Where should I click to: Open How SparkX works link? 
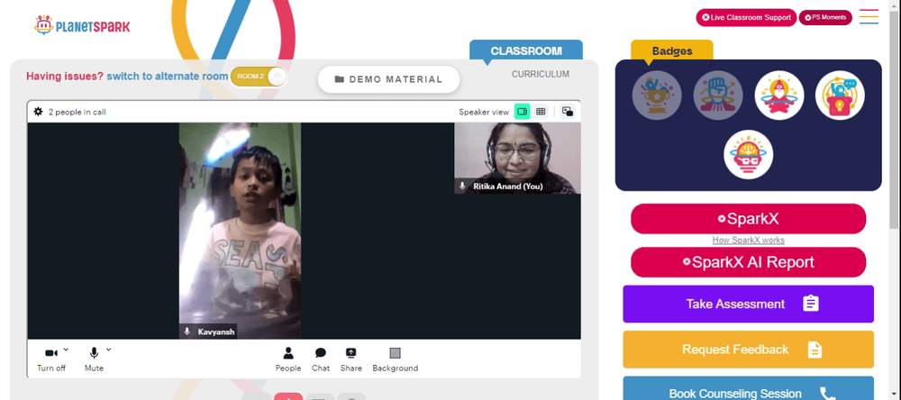pos(748,241)
